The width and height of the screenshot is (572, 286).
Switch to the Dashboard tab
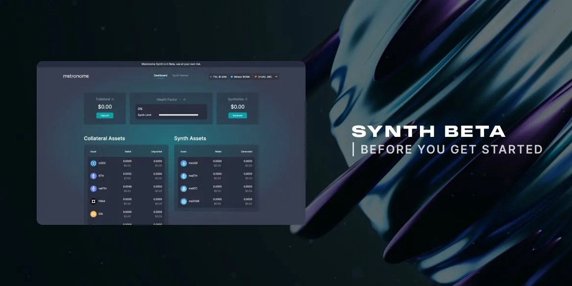(x=160, y=76)
